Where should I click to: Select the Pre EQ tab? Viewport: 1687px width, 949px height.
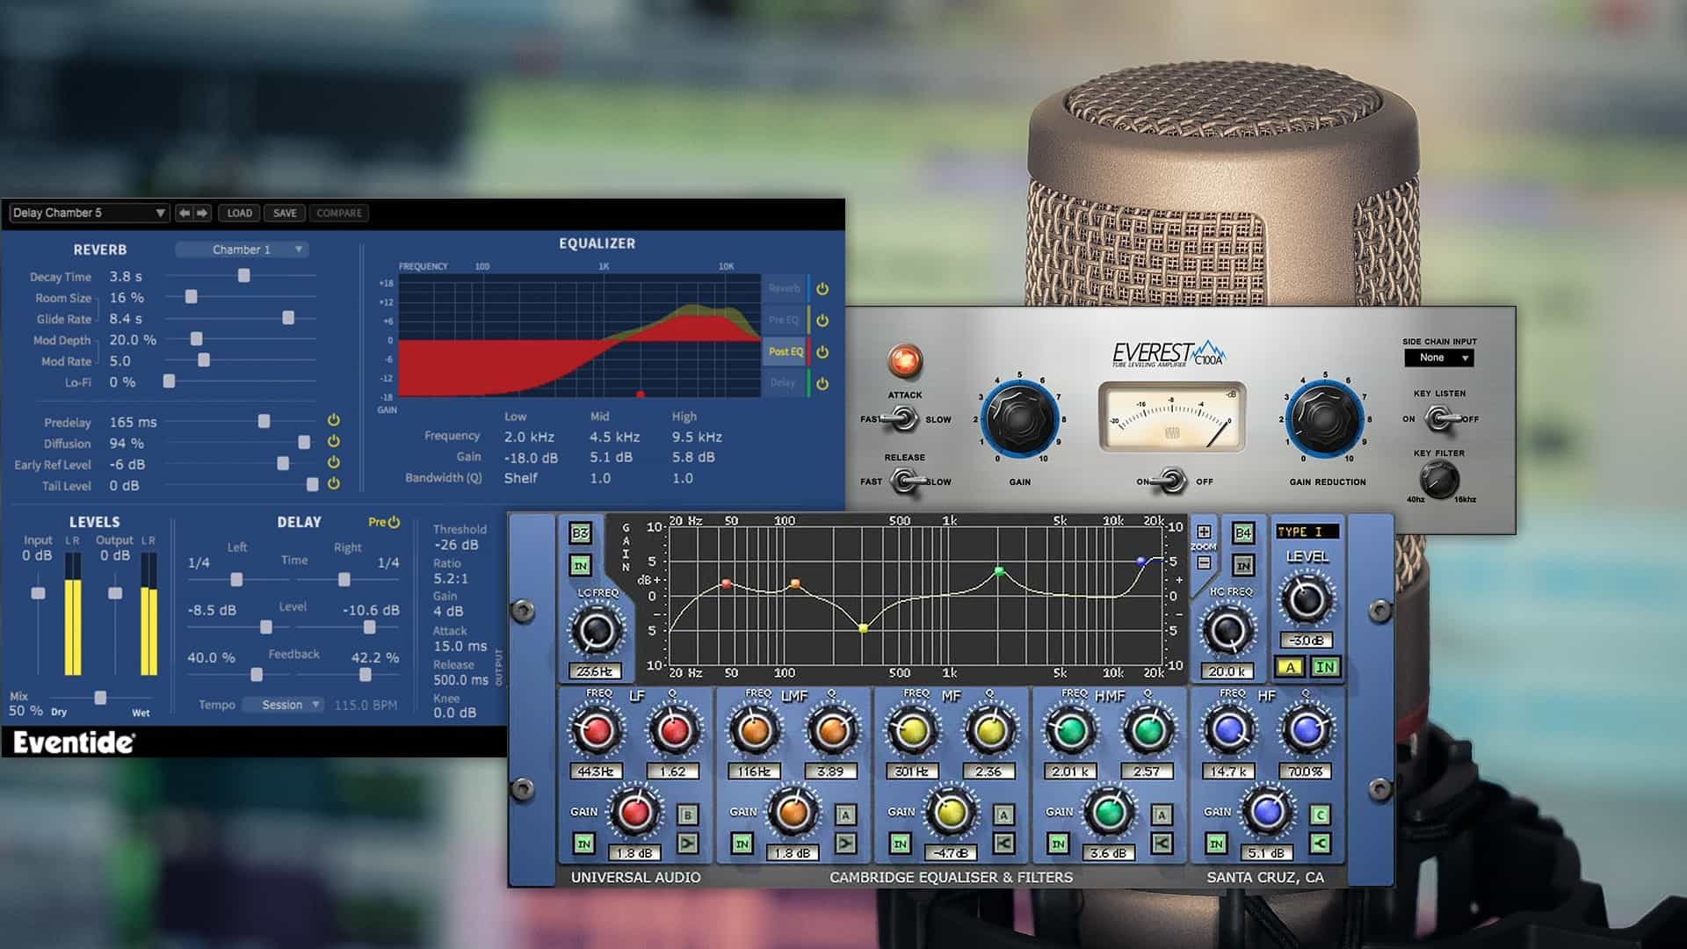pyautogui.click(x=784, y=320)
